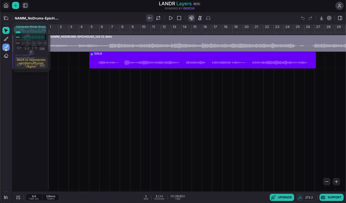Select the pointer arrow tool
This screenshot has height=203, width=346.
coord(6,30)
